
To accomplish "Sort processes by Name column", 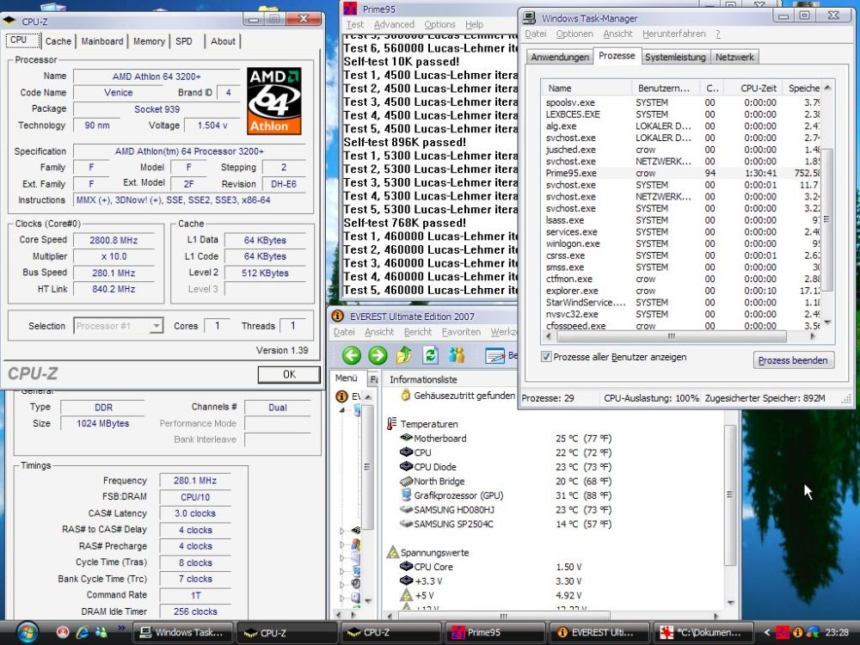I will (x=587, y=88).
